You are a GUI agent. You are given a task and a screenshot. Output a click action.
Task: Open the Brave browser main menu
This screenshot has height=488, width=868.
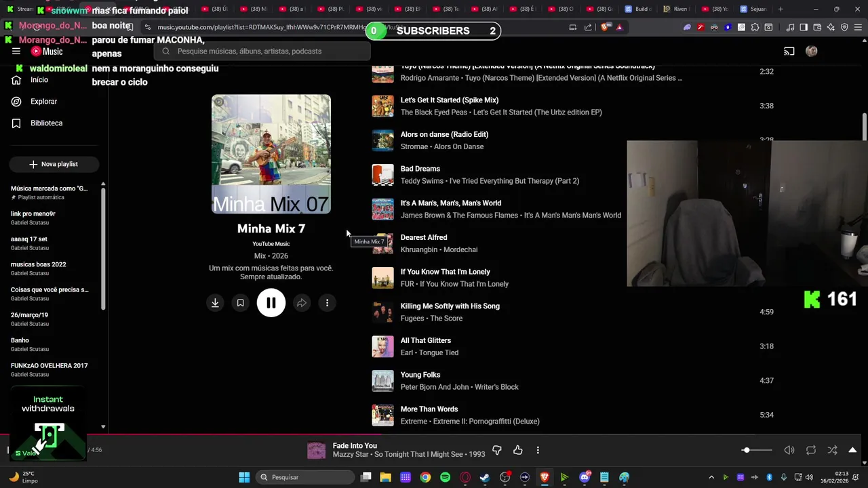[858, 28]
